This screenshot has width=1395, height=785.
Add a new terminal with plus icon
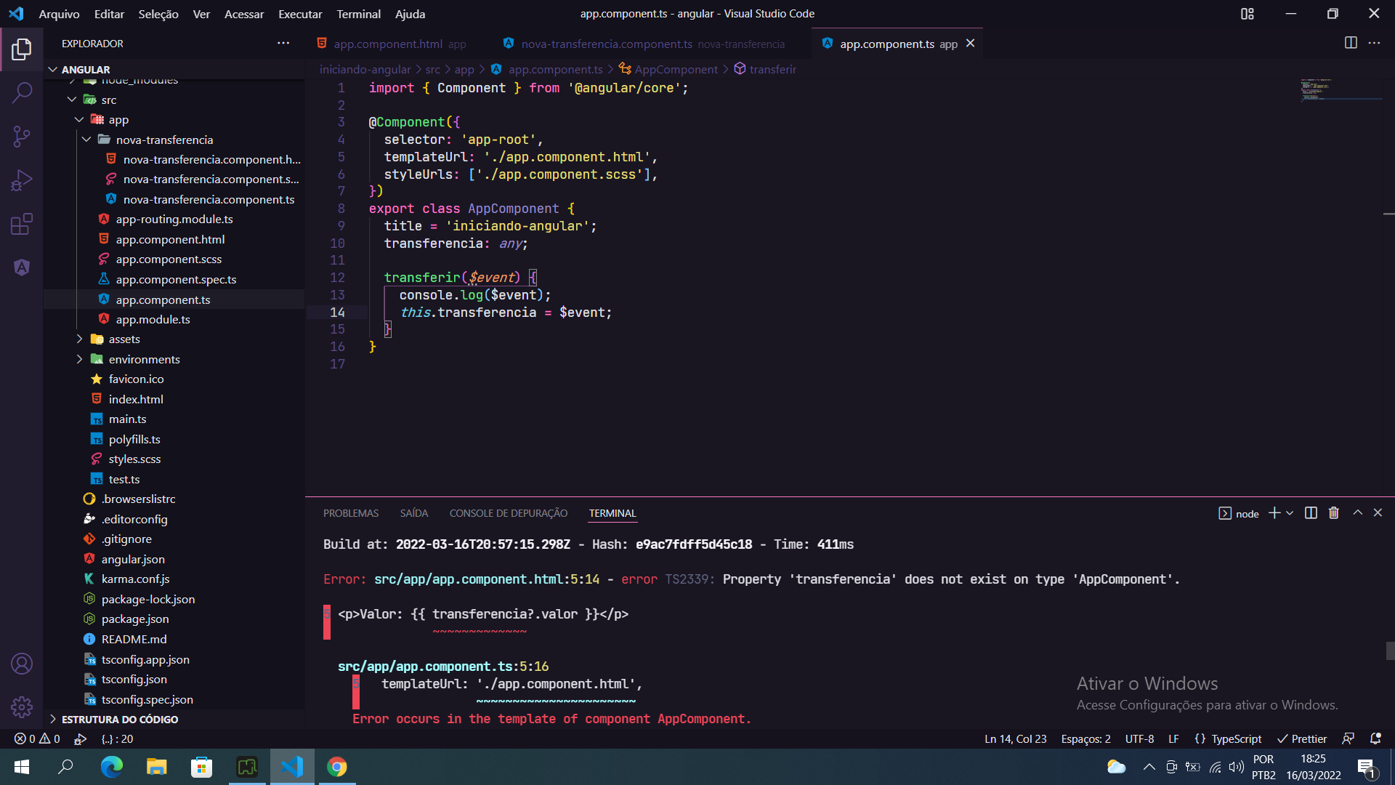point(1274,513)
